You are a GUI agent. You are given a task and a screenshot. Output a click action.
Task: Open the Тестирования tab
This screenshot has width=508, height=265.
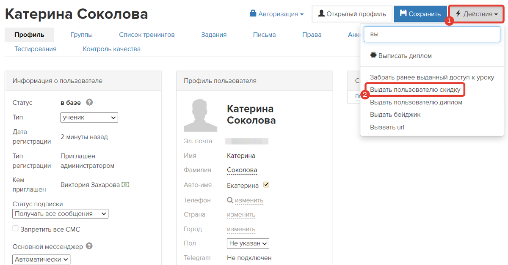point(36,49)
